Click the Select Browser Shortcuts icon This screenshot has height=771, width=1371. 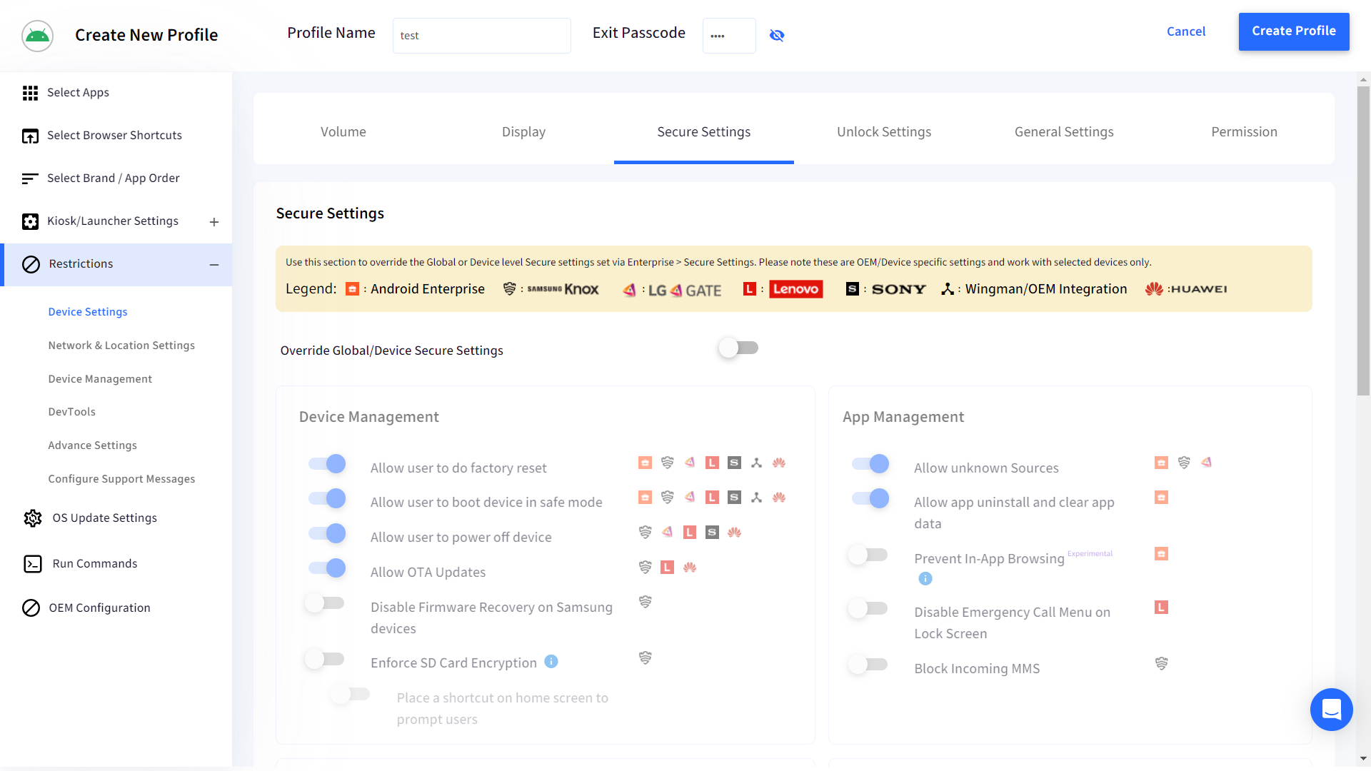(x=30, y=136)
